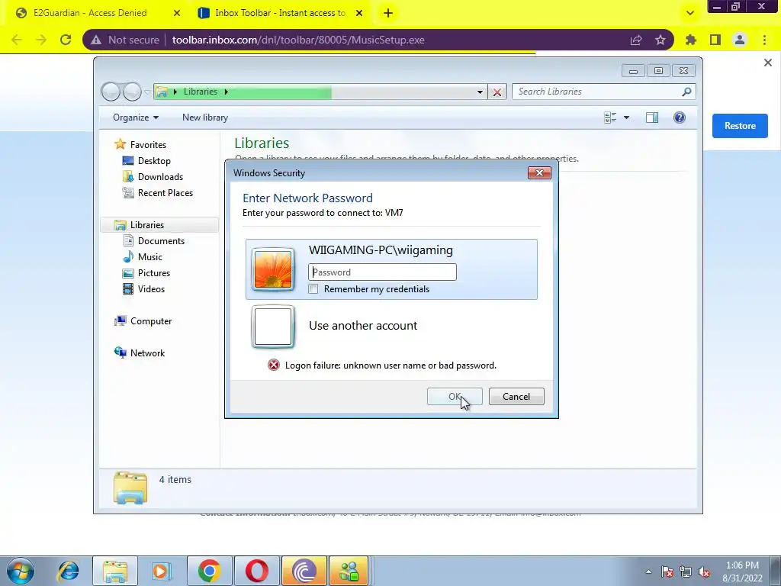Image resolution: width=781 pixels, height=586 pixels.
Task: Open Network in navigation pane
Action: coord(147,353)
